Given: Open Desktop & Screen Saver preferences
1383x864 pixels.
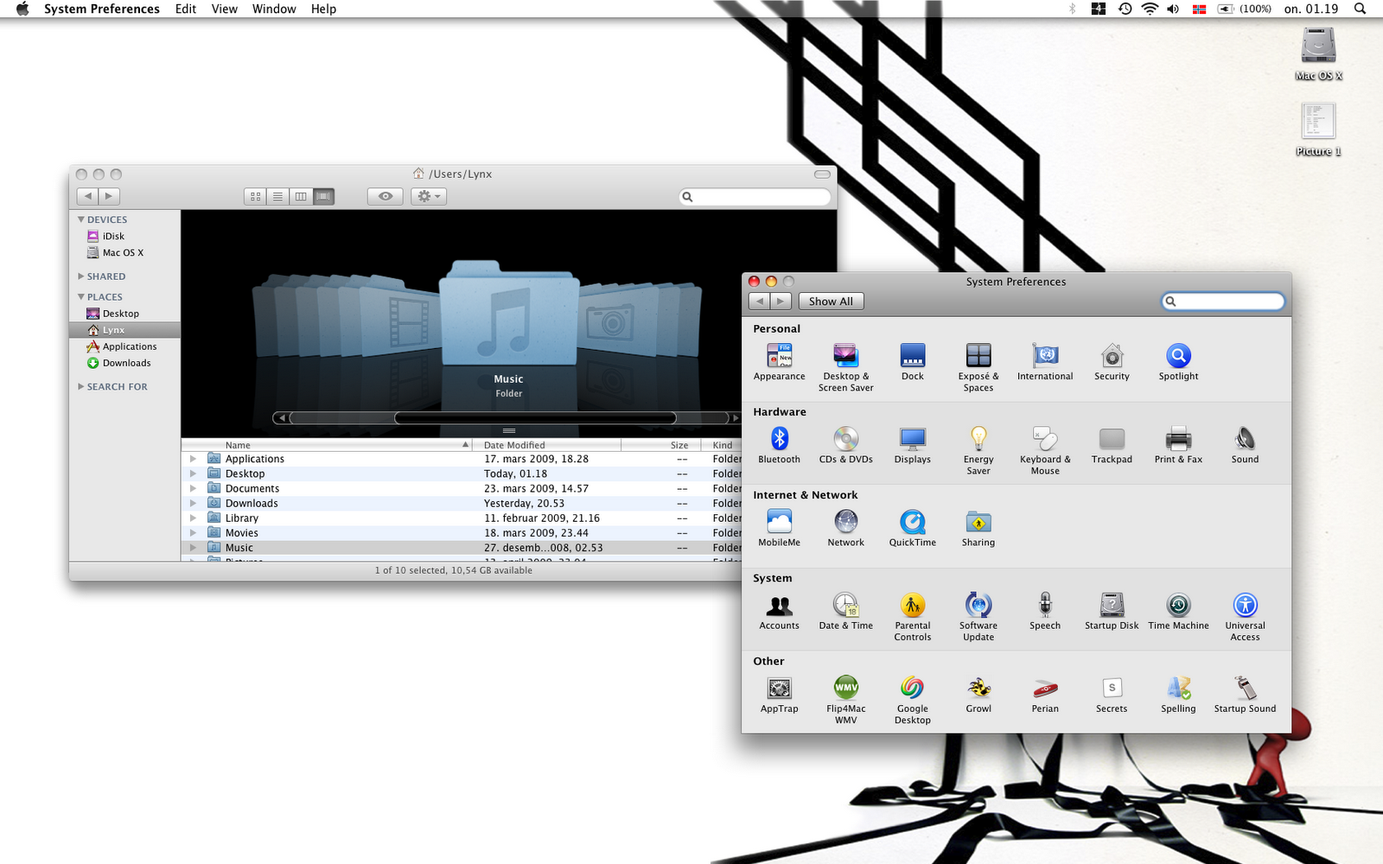Looking at the screenshot, I should click(845, 367).
